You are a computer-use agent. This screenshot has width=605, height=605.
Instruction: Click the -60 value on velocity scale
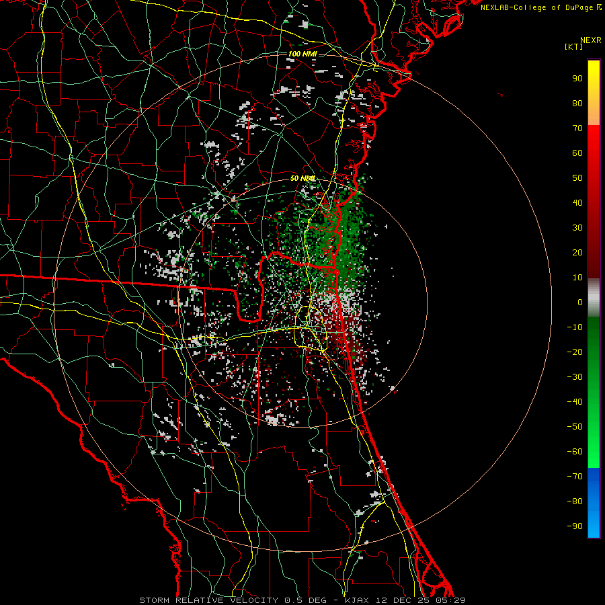coord(575,452)
